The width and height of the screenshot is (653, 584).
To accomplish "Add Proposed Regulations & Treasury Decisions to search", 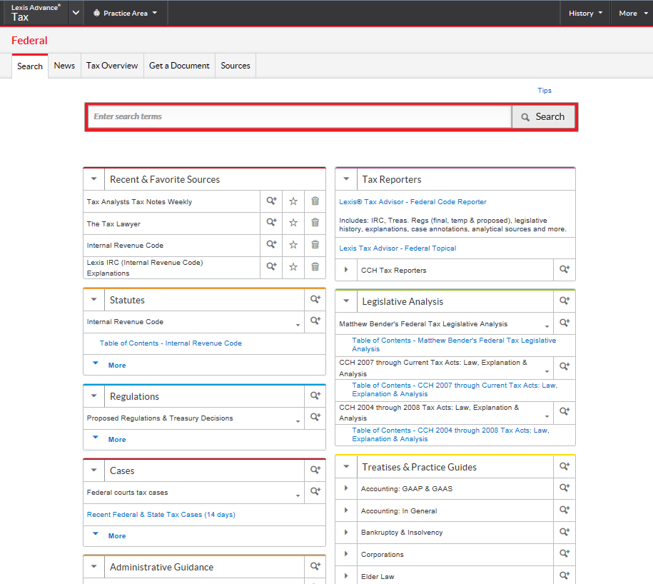I will 315,418.
